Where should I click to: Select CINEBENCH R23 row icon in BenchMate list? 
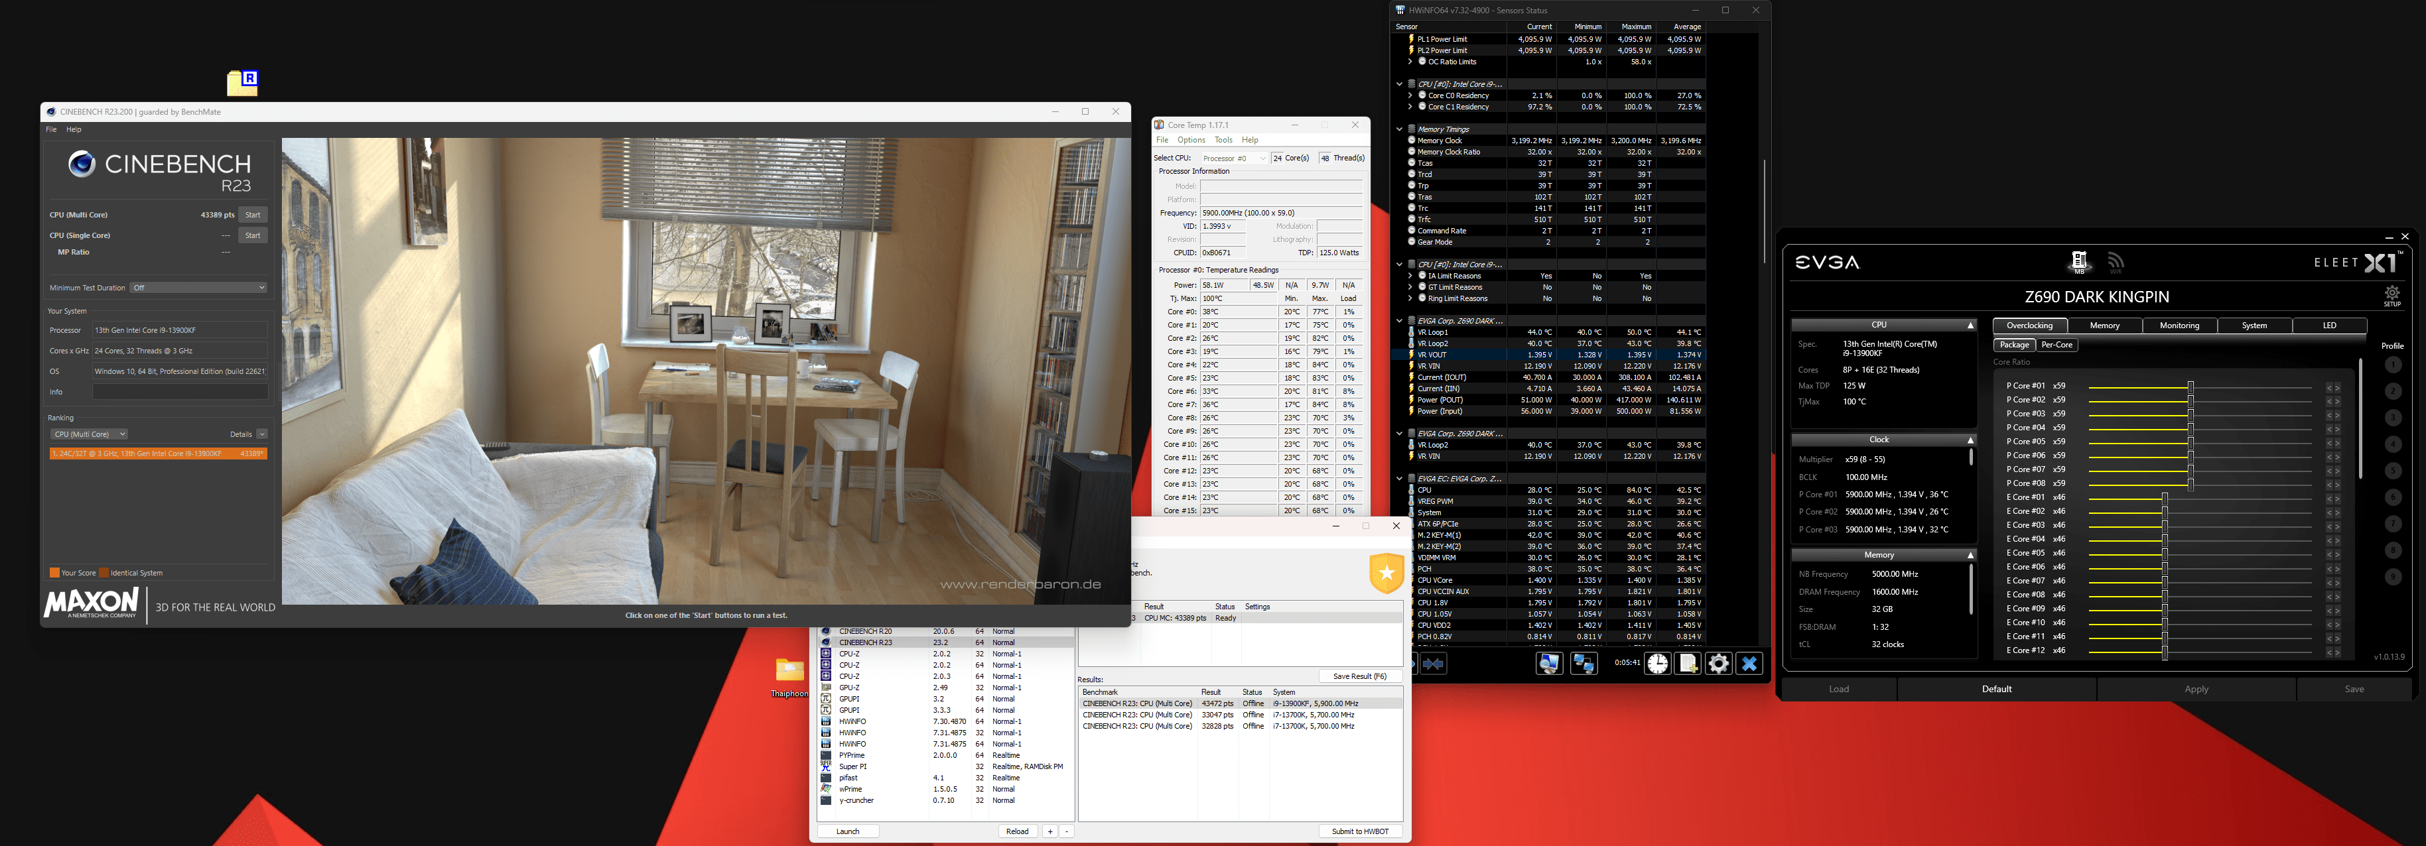[826, 642]
